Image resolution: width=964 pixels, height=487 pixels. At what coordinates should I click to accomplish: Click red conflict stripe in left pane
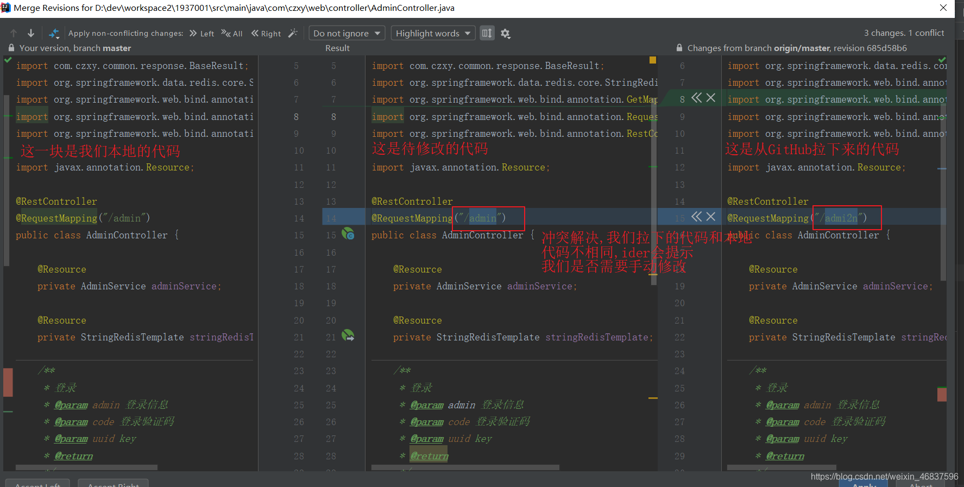click(x=8, y=382)
